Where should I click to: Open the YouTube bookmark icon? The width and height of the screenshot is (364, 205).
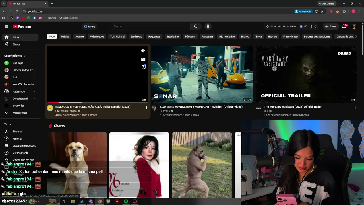(23, 18)
